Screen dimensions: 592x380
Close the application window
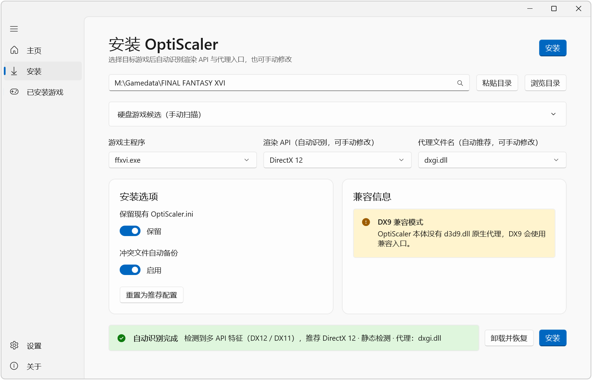pyautogui.click(x=578, y=9)
